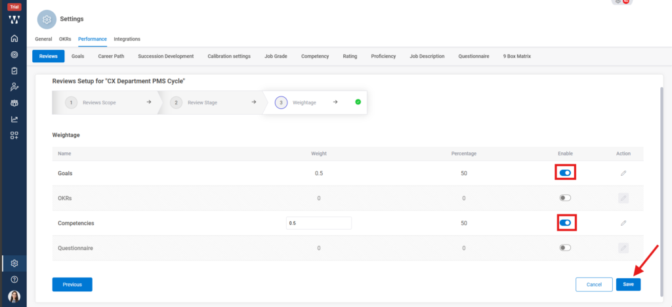
Task: Click the Previous button
Action: pos(72,284)
